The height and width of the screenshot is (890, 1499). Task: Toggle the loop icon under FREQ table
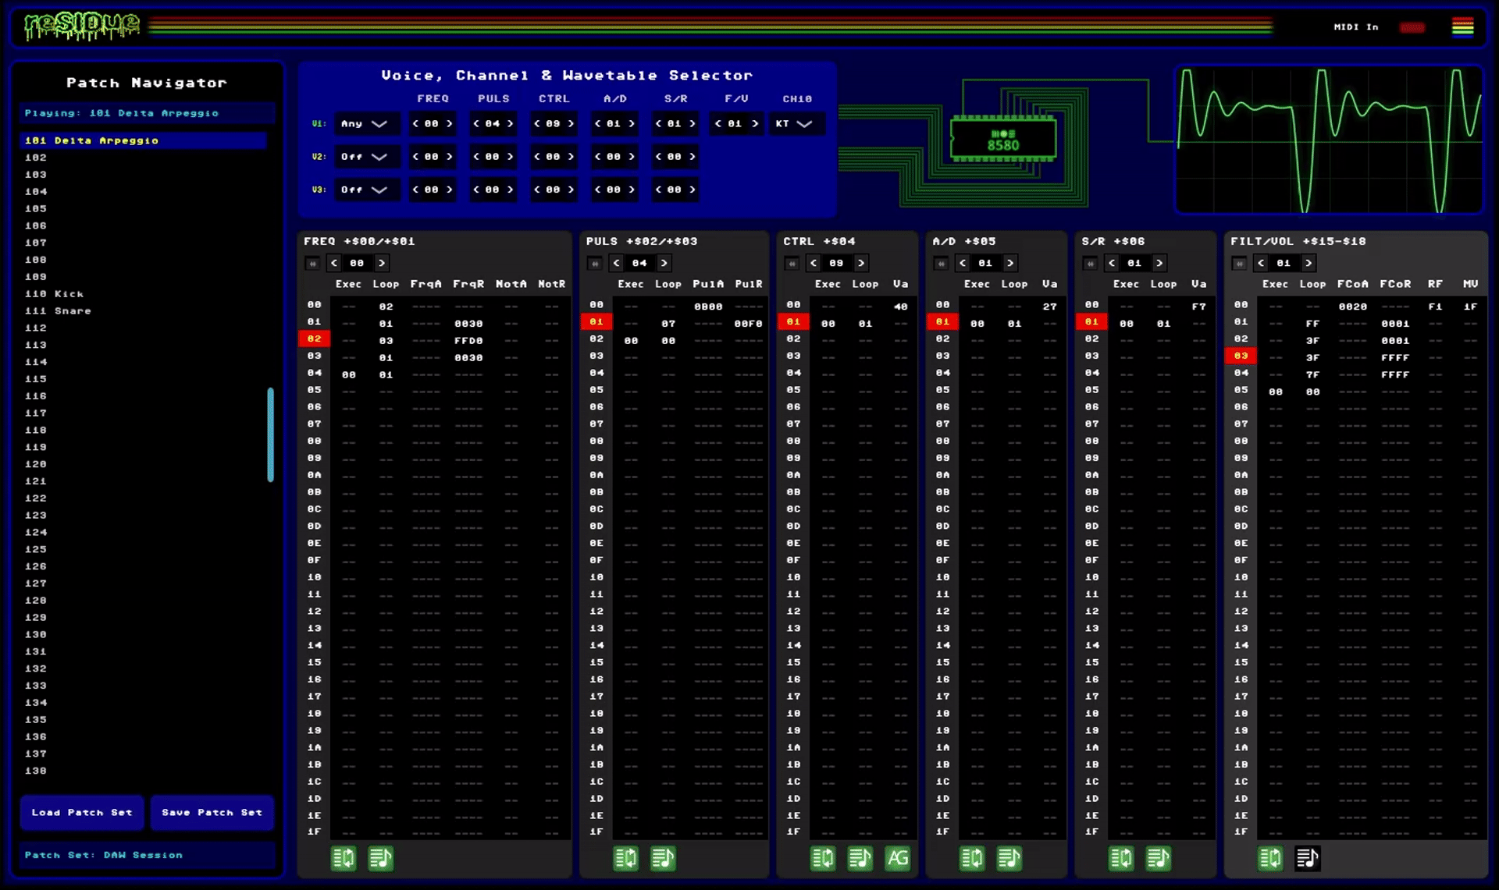pyautogui.click(x=344, y=859)
